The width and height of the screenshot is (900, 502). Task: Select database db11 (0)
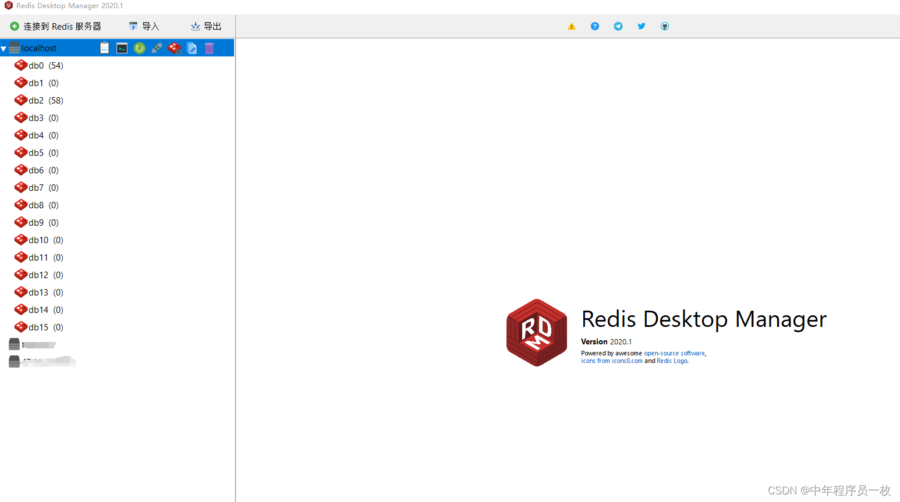click(46, 258)
